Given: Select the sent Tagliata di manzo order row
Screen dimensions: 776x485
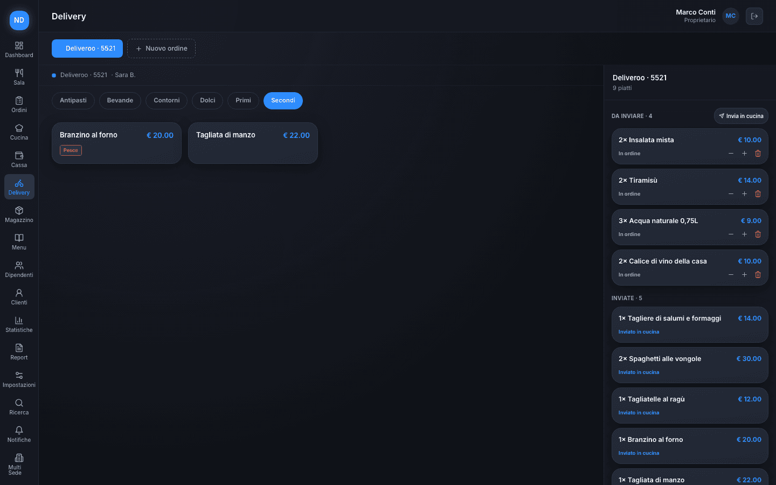Looking at the screenshot, I should click(x=690, y=477).
